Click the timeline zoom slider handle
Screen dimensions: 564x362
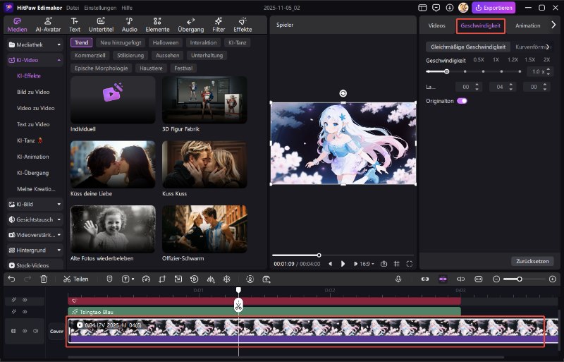coord(520,279)
